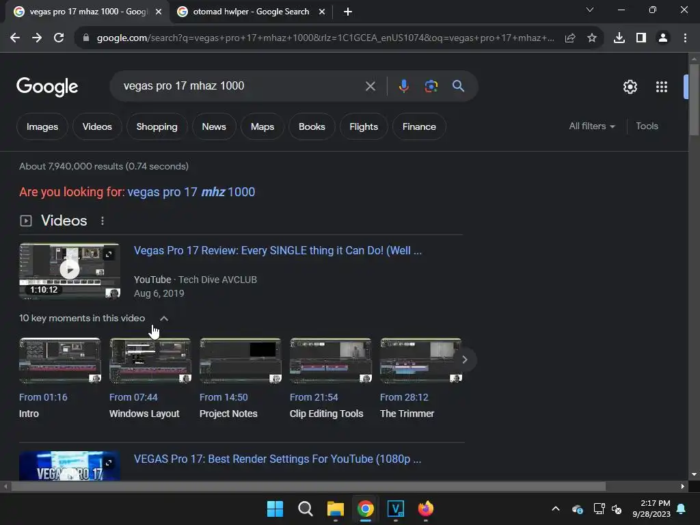The height and width of the screenshot is (525, 700).
Task: Filter results by News
Action: 214,126
